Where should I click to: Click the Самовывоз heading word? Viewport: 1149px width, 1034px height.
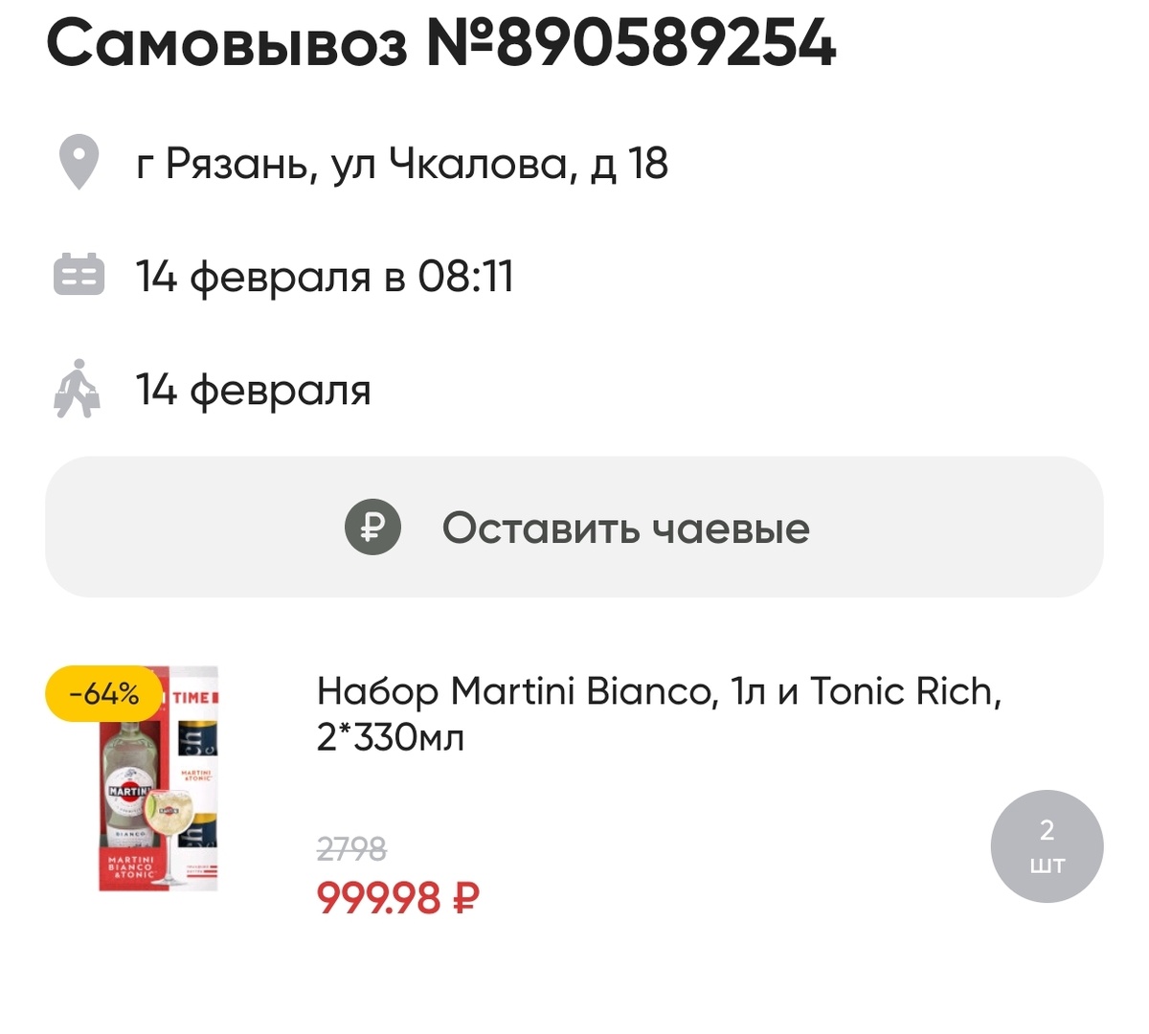coord(227,43)
